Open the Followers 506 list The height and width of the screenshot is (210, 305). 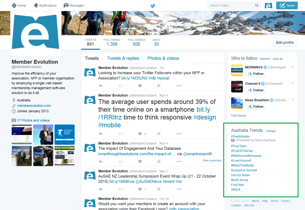pos(136,42)
